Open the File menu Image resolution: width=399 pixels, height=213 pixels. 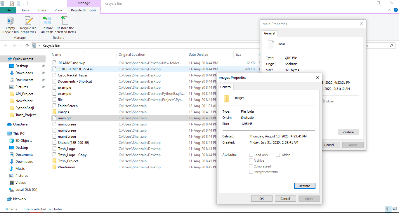(x=8, y=10)
